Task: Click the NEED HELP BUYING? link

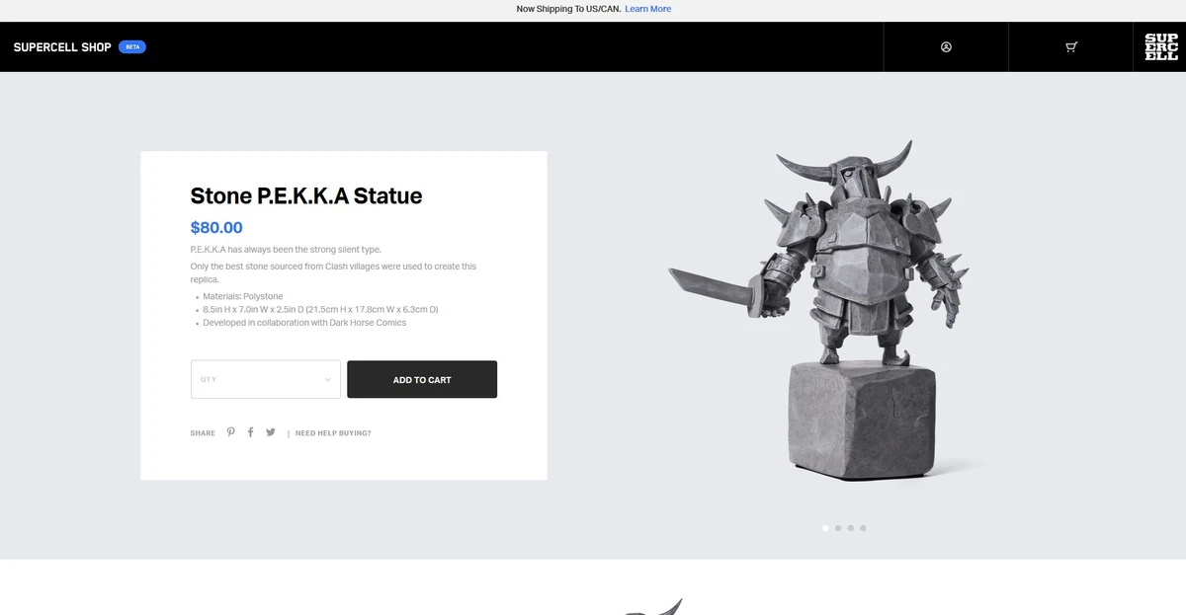Action: [x=332, y=432]
